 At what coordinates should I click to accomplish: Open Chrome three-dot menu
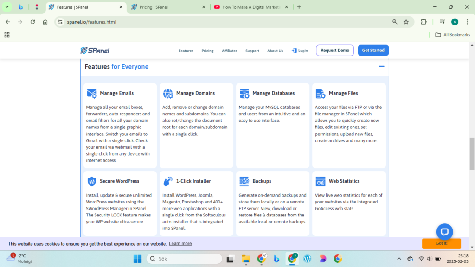(468, 22)
